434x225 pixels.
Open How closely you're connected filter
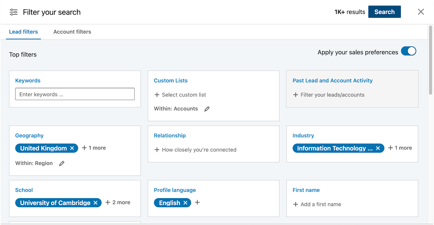(x=195, y=150)
